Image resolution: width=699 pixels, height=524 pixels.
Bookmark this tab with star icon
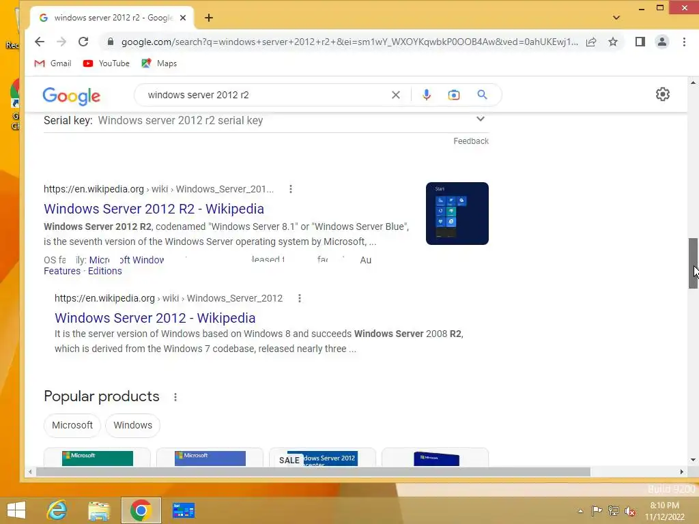[613, 42]
